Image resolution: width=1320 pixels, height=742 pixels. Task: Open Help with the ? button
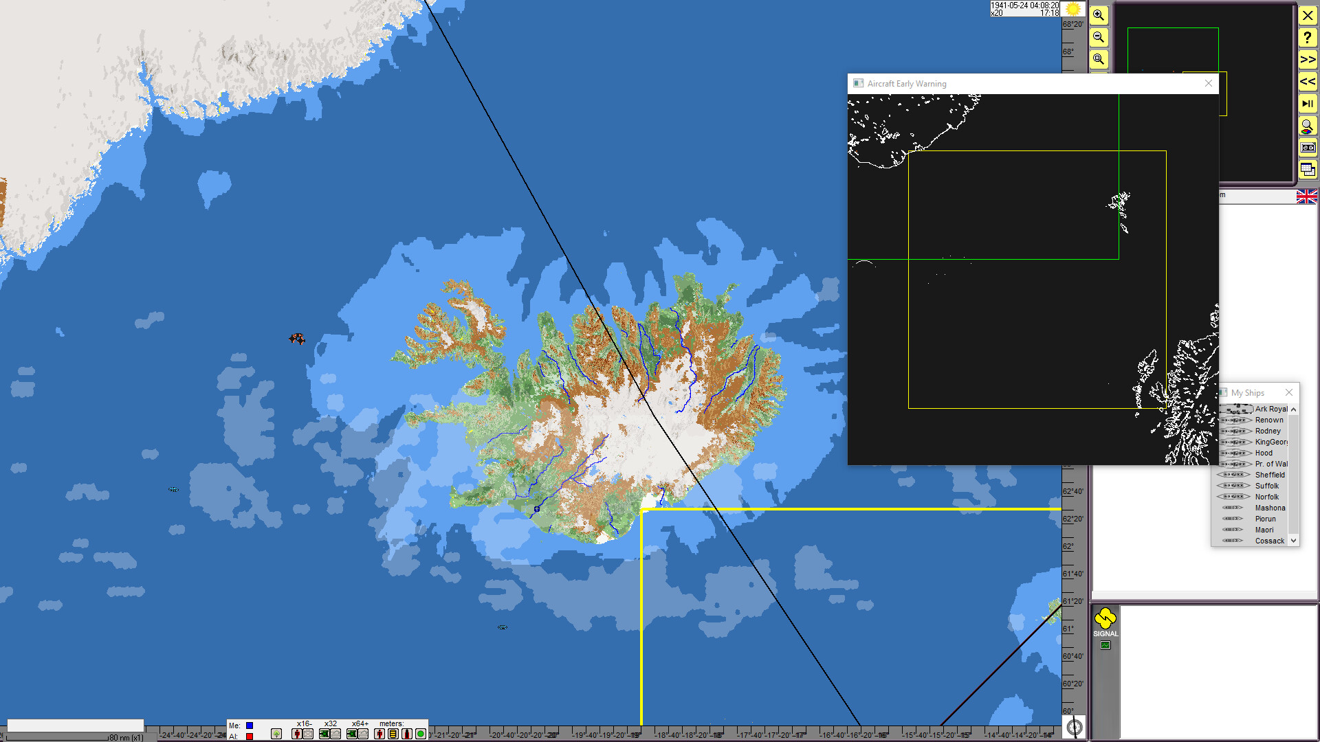tap(1308, 38)
